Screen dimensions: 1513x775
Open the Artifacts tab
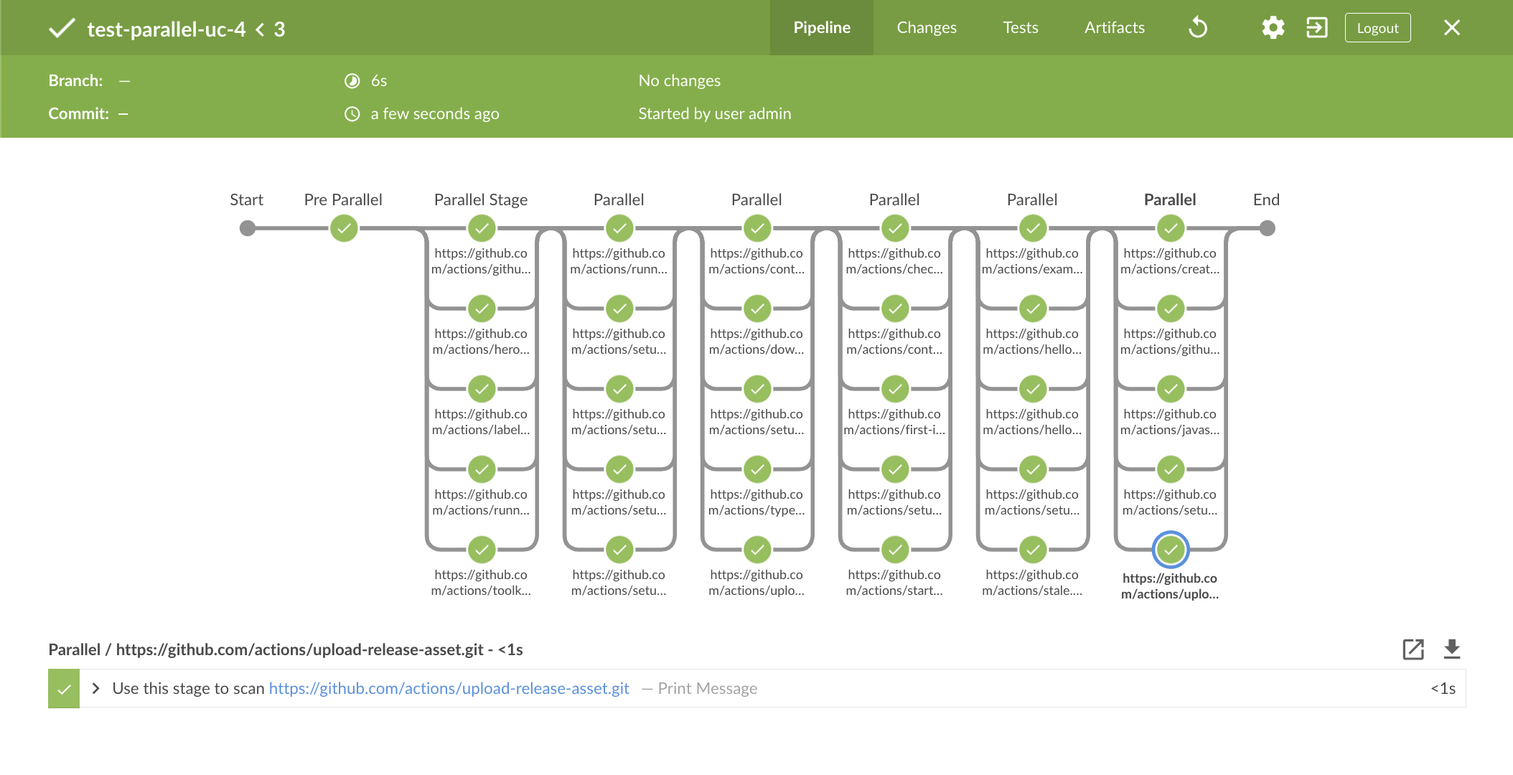point(1115,27)
